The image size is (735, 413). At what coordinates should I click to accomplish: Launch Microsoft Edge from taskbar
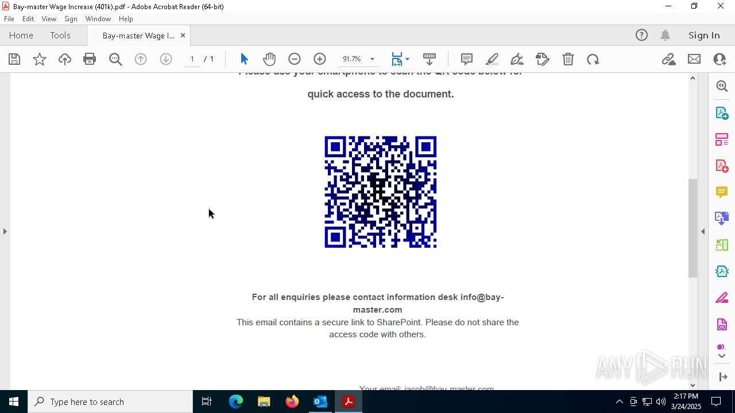pos(236,402)
